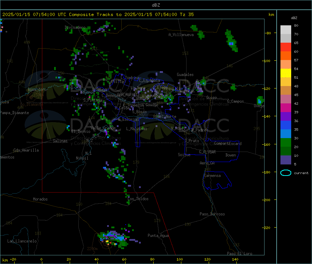Click the 'Paso_El_Loro' map label
The width and height of the screenshot is (312, 264).
point(240,254)
